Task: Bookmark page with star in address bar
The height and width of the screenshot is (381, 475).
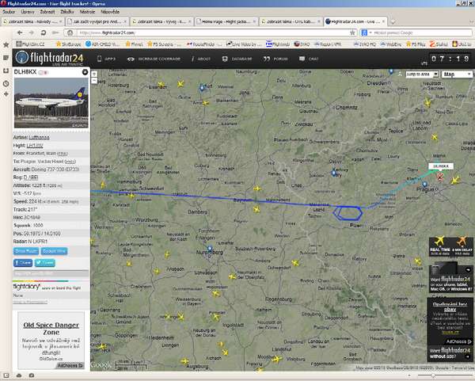Action: coord(352,32)
